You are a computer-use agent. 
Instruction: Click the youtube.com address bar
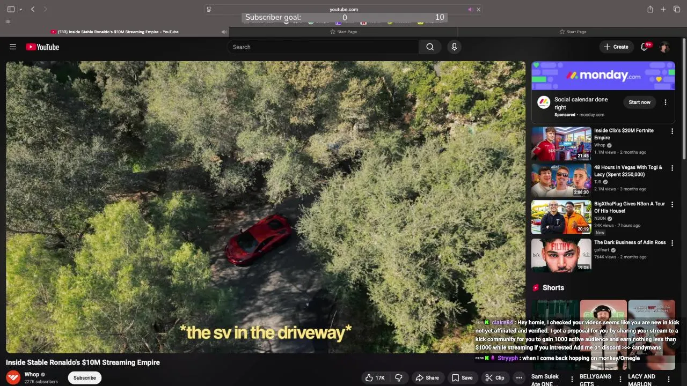(343, 9)
